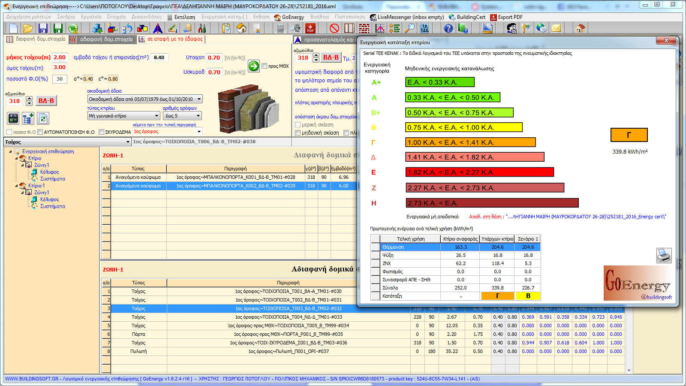686x386 pixels.
Task: Click the printer icon in energy dialog
Action: click(x=664, y=256)
